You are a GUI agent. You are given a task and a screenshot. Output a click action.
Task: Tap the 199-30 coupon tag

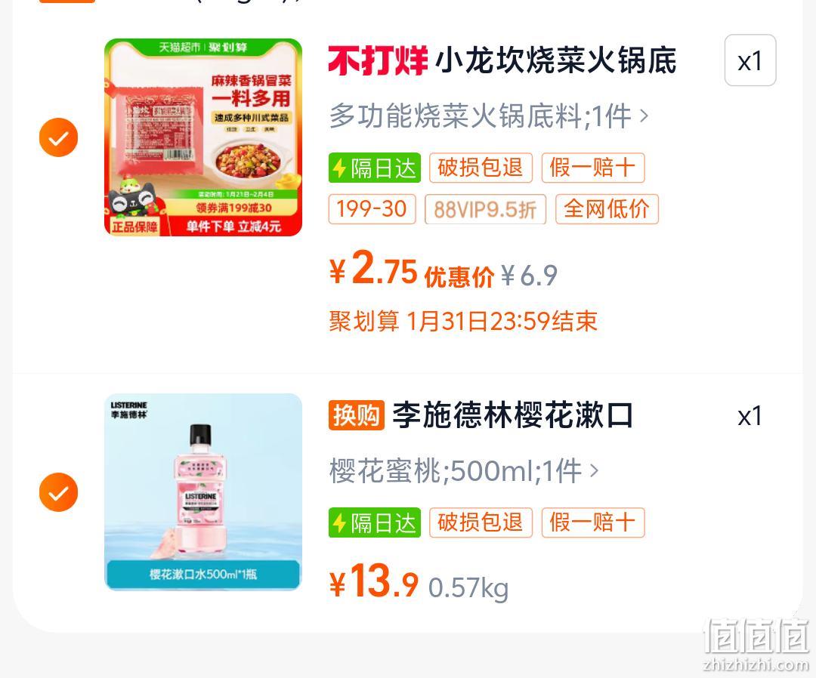click(x=372, y=209)
